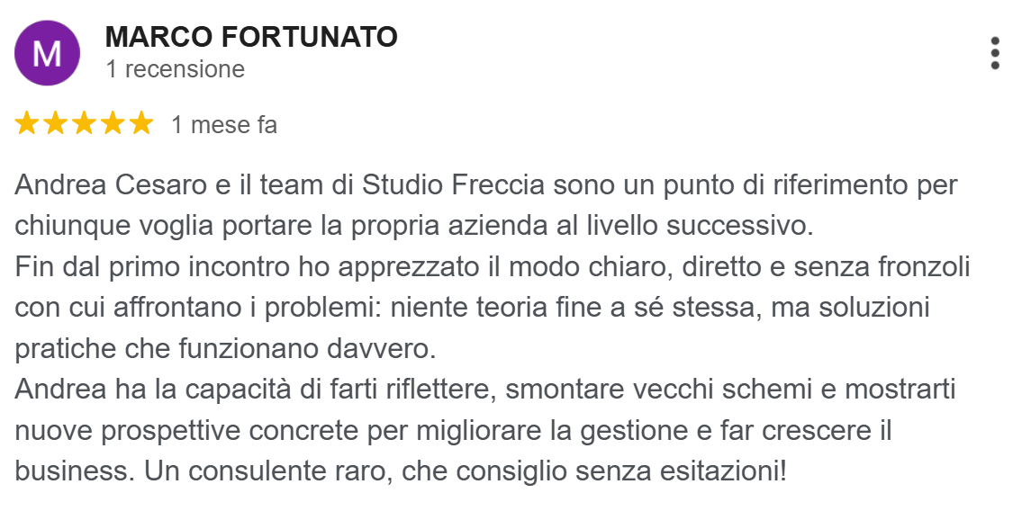This screenshot has width=1031, height=511.
Task: Click the third yellow rating star
Action: coord(85,124)
